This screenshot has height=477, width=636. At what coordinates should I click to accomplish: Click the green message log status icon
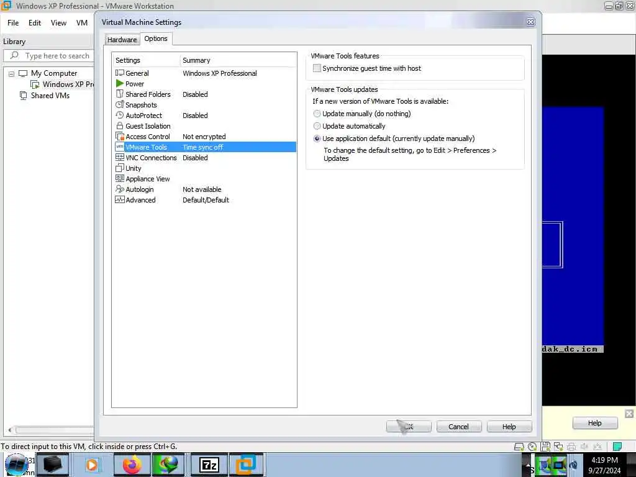pyautogui.click(x=617, y=447)
